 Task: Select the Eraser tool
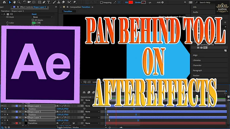63,2
